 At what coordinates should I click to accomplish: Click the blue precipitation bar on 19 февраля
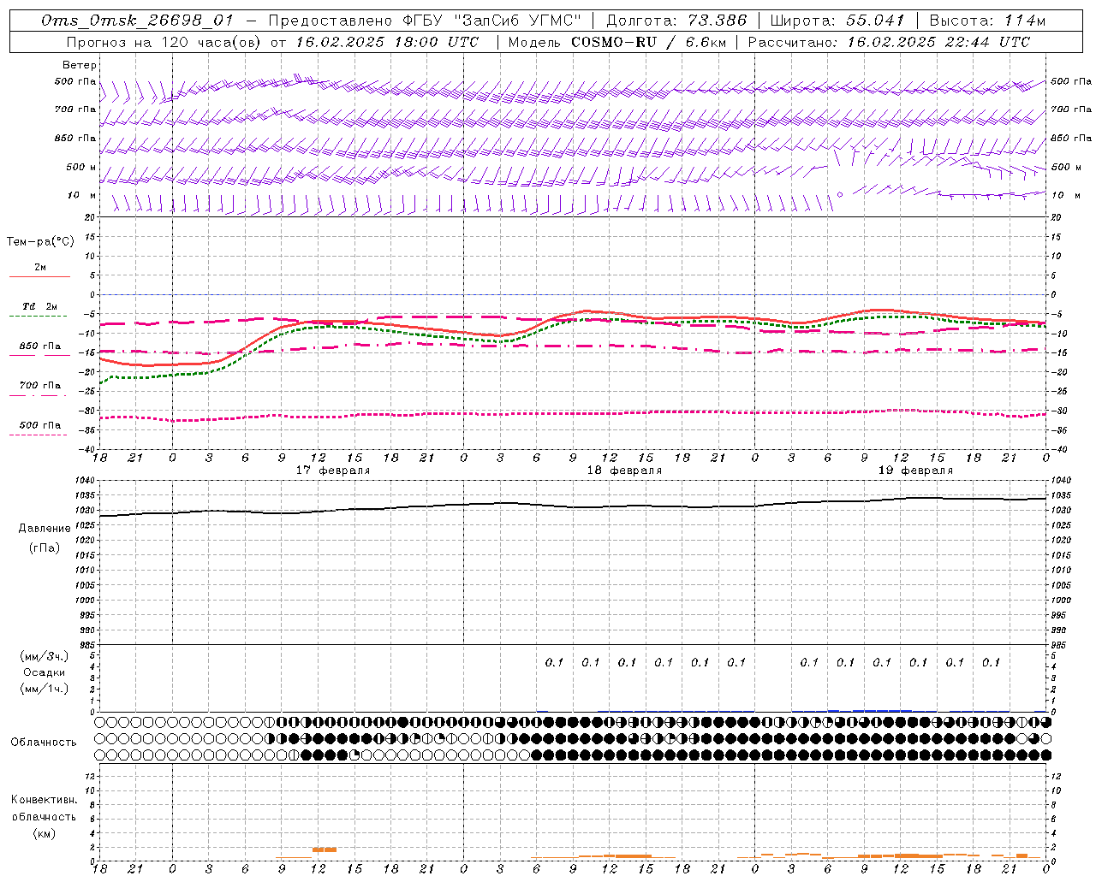coord(882,710)
